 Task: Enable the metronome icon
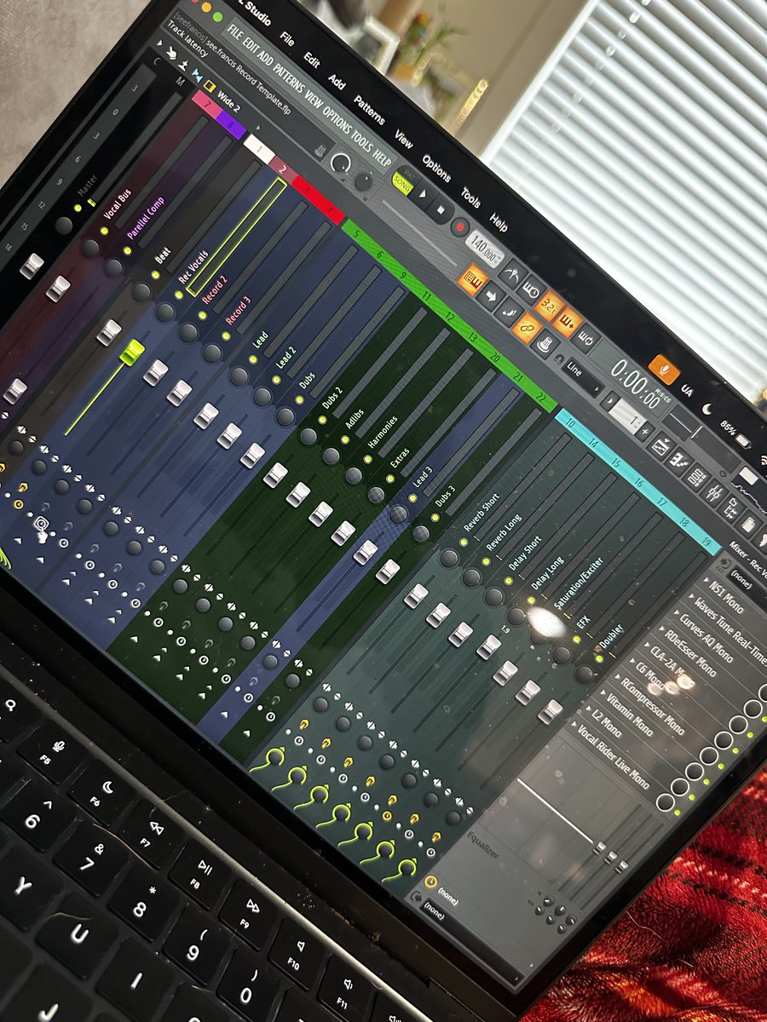coord(512,273)
